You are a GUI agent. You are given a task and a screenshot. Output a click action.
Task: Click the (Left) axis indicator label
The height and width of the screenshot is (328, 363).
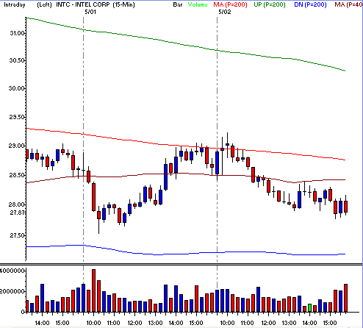pos(44,4)
